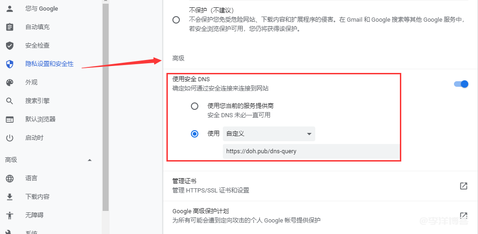Select the 不保护 radio button
Image resolution: width=478 pixels, height=234 pixels.
pos(176,20)
